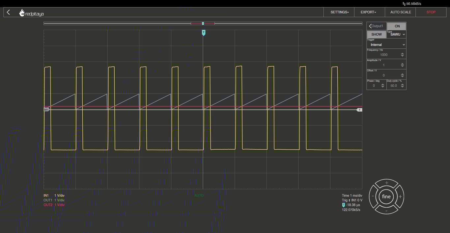Open the EXPORT menu
Viewport: 450px width, 233px height.
coord(370,12)
